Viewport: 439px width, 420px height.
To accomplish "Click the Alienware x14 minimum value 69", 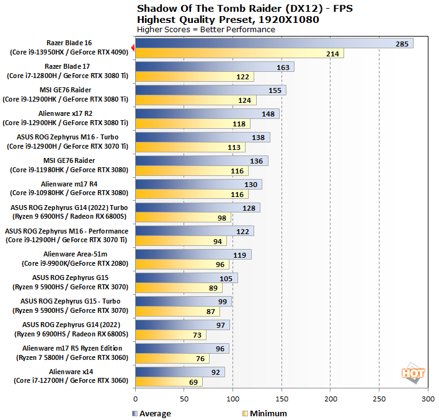I will pos(193,382).
